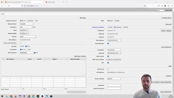Click the Copy To ACL button

(71, 92)
